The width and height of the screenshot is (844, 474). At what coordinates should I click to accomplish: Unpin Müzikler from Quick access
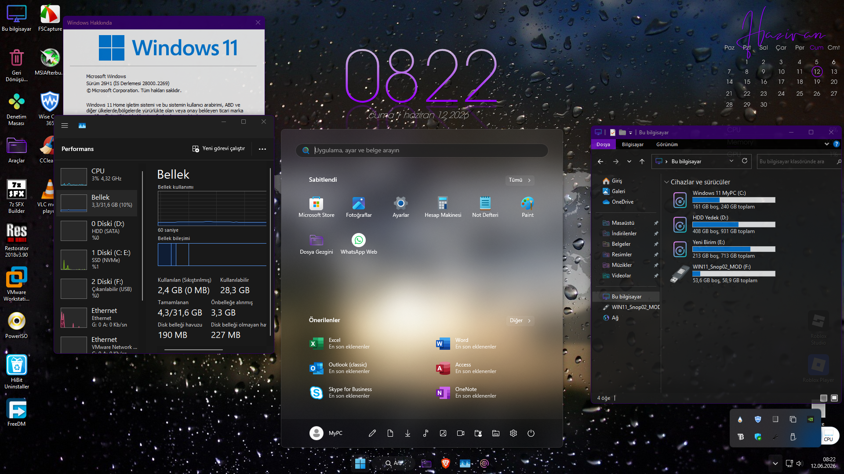[656, 265]
